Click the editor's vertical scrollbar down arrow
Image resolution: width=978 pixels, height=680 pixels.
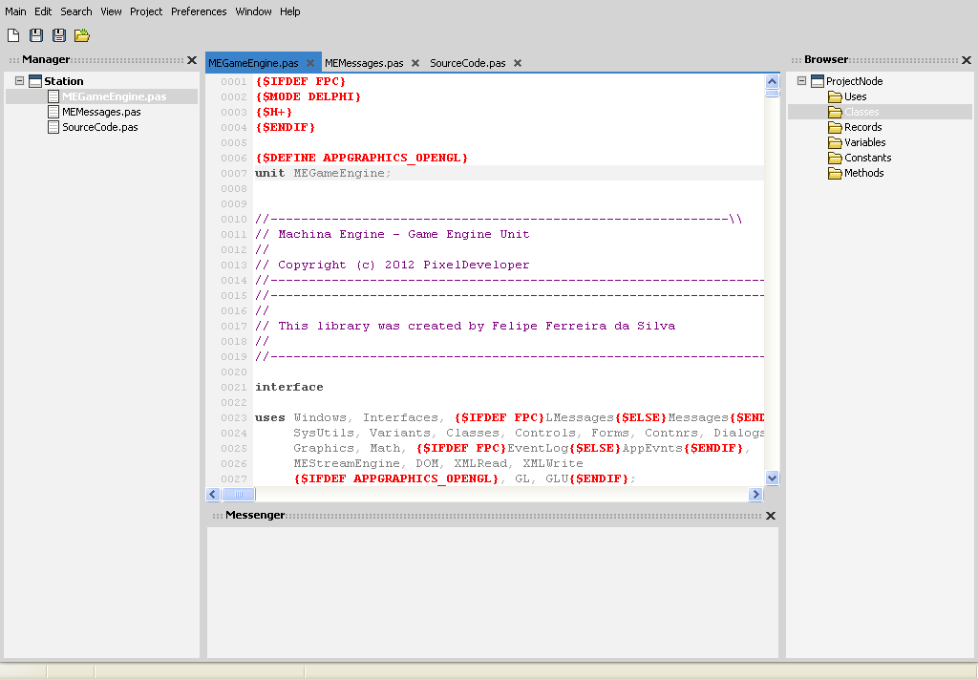pyautogui.click(x=772, y=478)
